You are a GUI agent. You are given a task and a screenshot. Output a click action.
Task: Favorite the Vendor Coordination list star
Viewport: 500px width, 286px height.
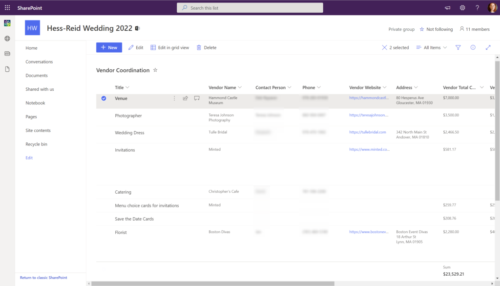[155, 70]
